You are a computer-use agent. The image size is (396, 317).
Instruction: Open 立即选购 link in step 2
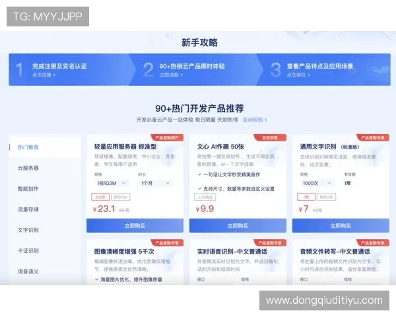click(x=171, y=75)
